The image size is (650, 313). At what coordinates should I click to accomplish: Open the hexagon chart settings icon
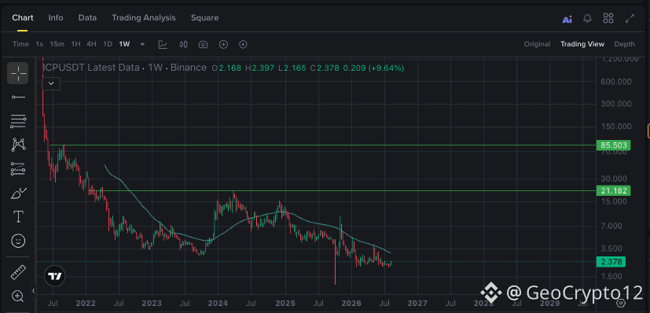(244, 44)
